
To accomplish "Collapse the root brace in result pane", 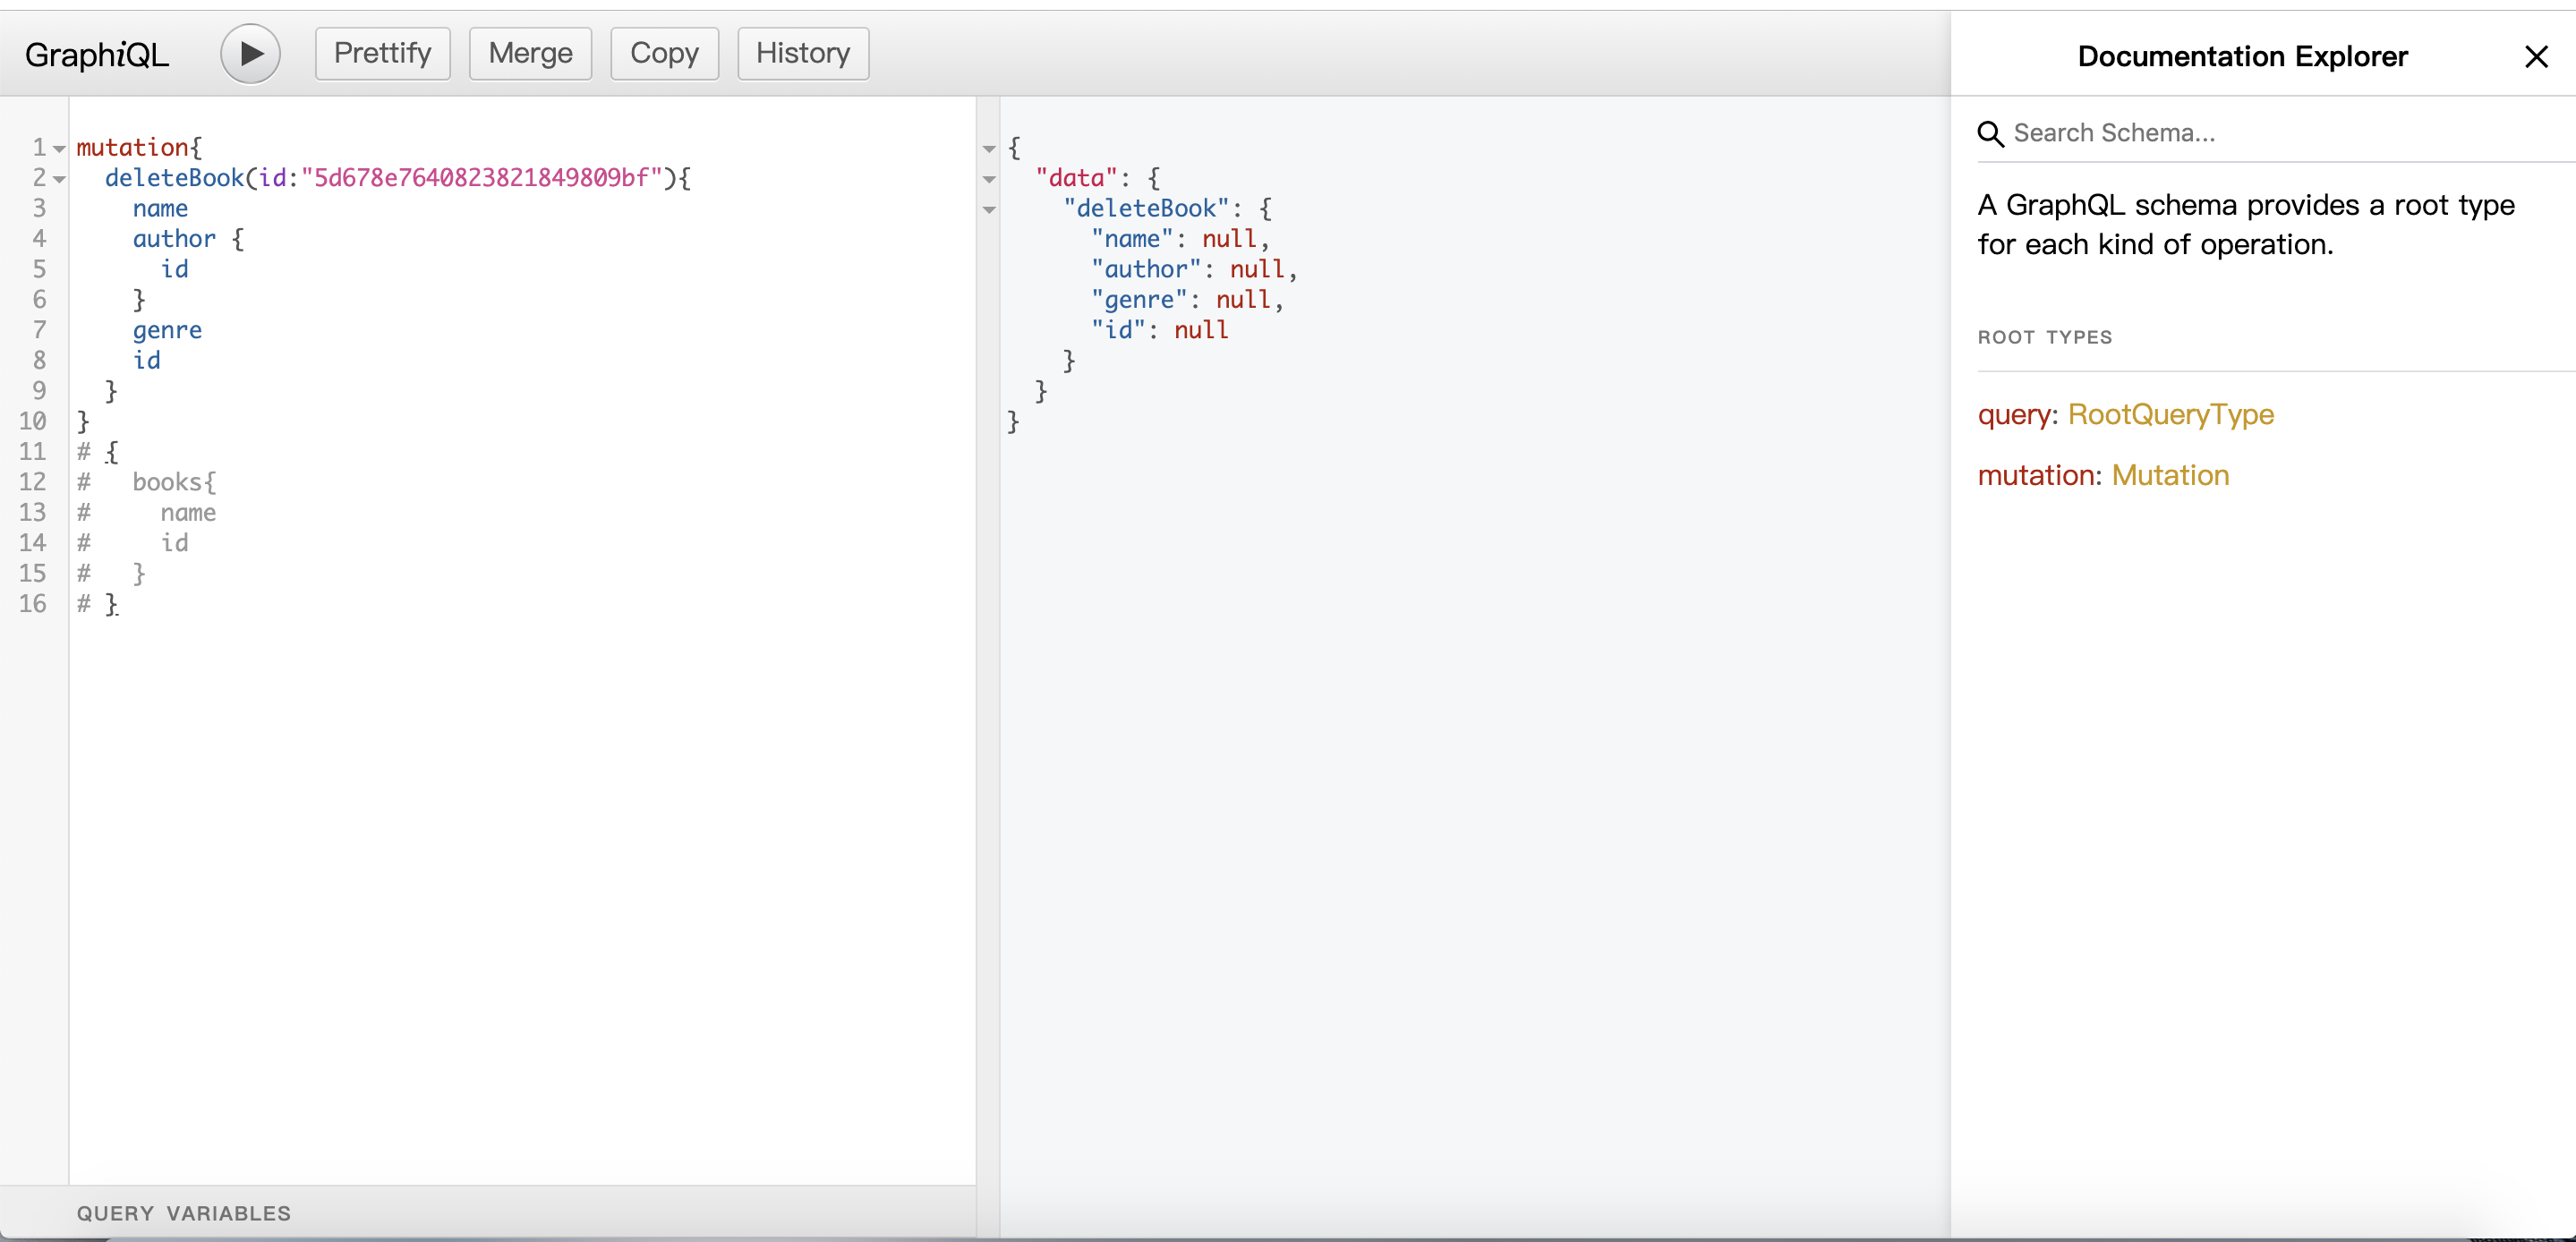I will [x=989, y=149].
